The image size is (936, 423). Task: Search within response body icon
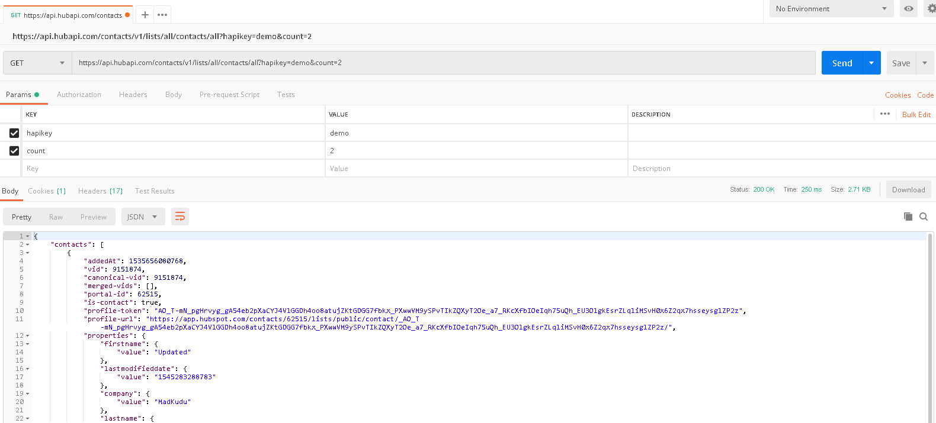(924, 217)
